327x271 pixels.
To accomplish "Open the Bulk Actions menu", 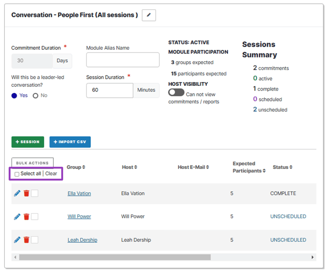I will coord(32,163).
